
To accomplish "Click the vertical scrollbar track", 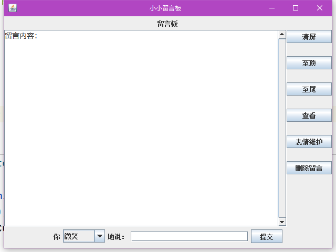I will pos(282,126).
